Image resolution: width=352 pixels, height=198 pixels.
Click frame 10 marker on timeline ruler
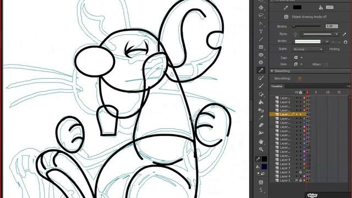click(x=328, y=92)
